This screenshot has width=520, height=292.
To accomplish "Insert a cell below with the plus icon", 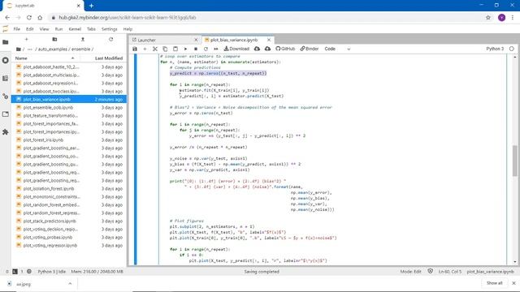I will (145, 49).
